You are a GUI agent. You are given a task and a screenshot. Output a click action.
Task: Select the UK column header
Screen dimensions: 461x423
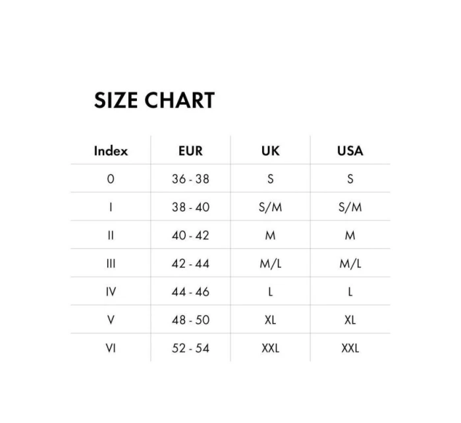(270, 151)
